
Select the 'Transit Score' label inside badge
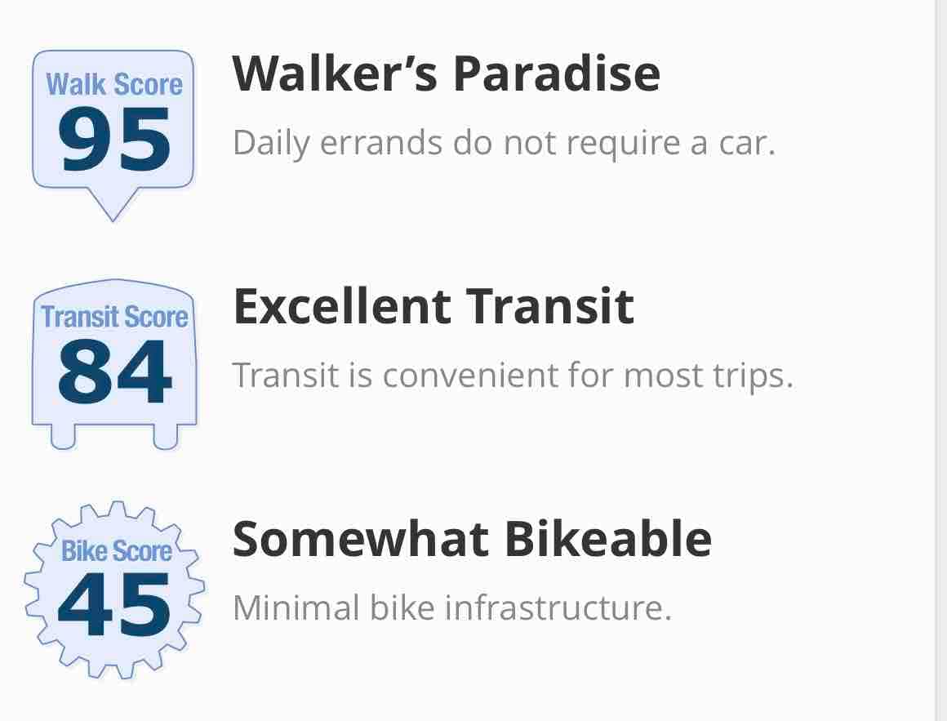114,317
